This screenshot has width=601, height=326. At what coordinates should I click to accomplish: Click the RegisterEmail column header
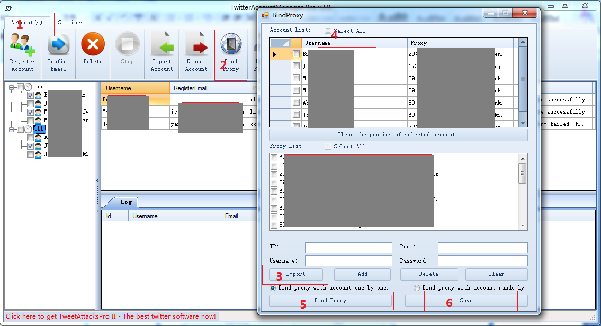(209, 88)
